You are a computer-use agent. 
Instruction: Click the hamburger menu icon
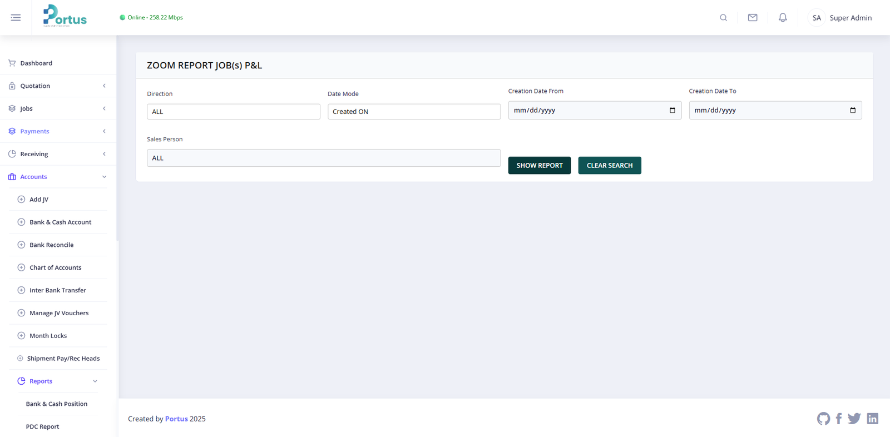(16, 18)
